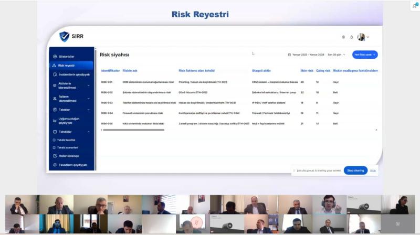Click the calendar icon beside date range
The height and width of the screenshot is (235, 420).
289,55
